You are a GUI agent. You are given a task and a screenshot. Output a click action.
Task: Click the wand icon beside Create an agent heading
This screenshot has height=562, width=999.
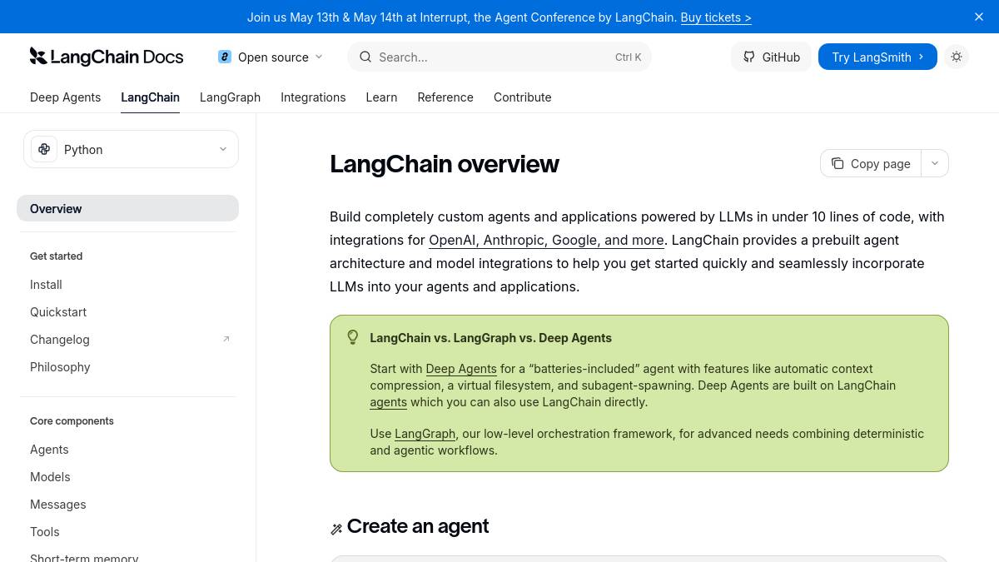tap(336, 528)
